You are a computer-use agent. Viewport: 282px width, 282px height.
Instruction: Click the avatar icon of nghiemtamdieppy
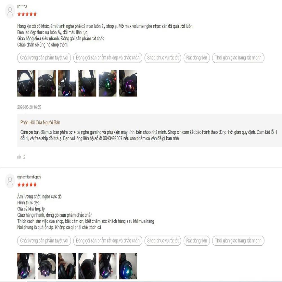10,181
